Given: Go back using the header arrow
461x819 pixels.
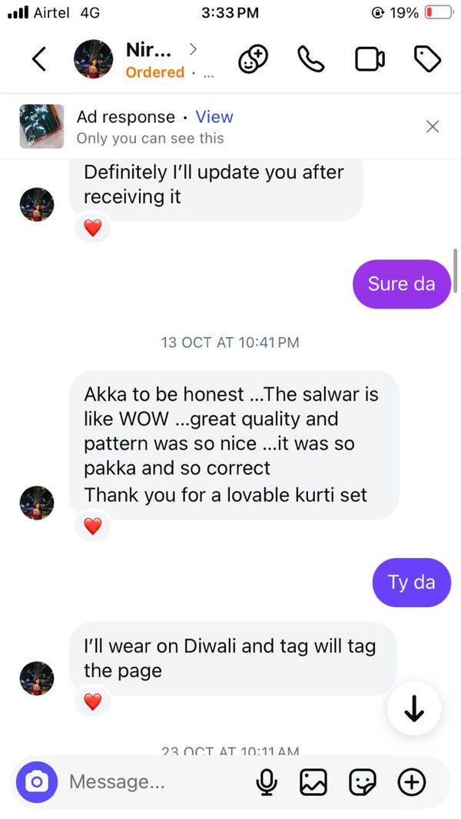Looking at the screenshot, I should [39, 59].
